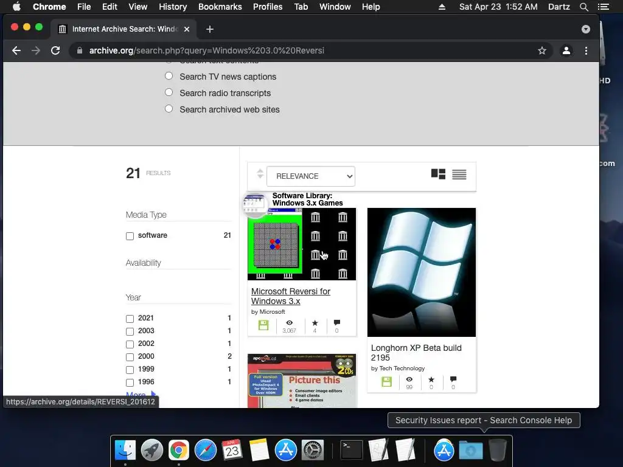Click the reviews bubble on Microsoft Reversi card

(337, 322)
